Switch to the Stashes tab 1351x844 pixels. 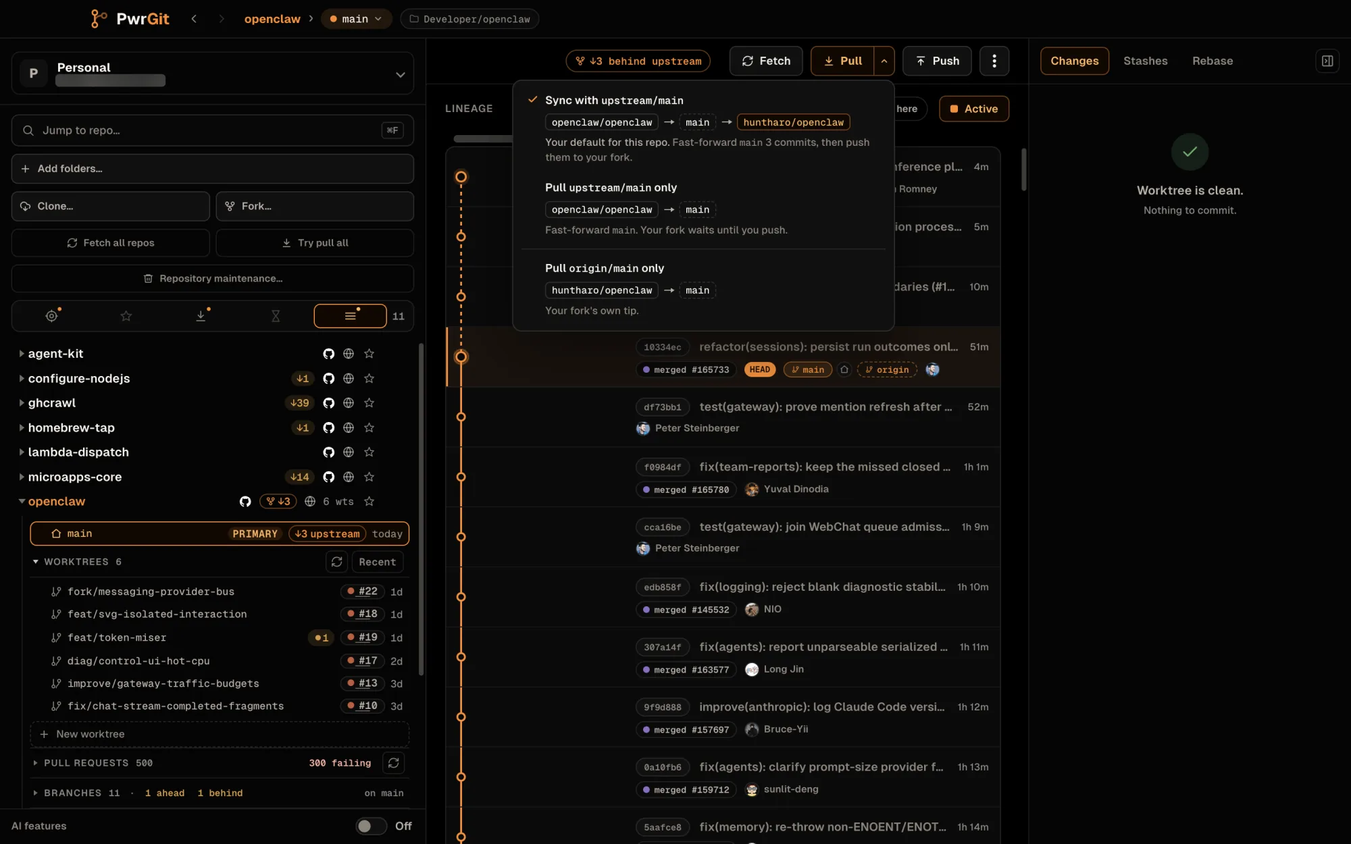click(x=1145, y=61)
